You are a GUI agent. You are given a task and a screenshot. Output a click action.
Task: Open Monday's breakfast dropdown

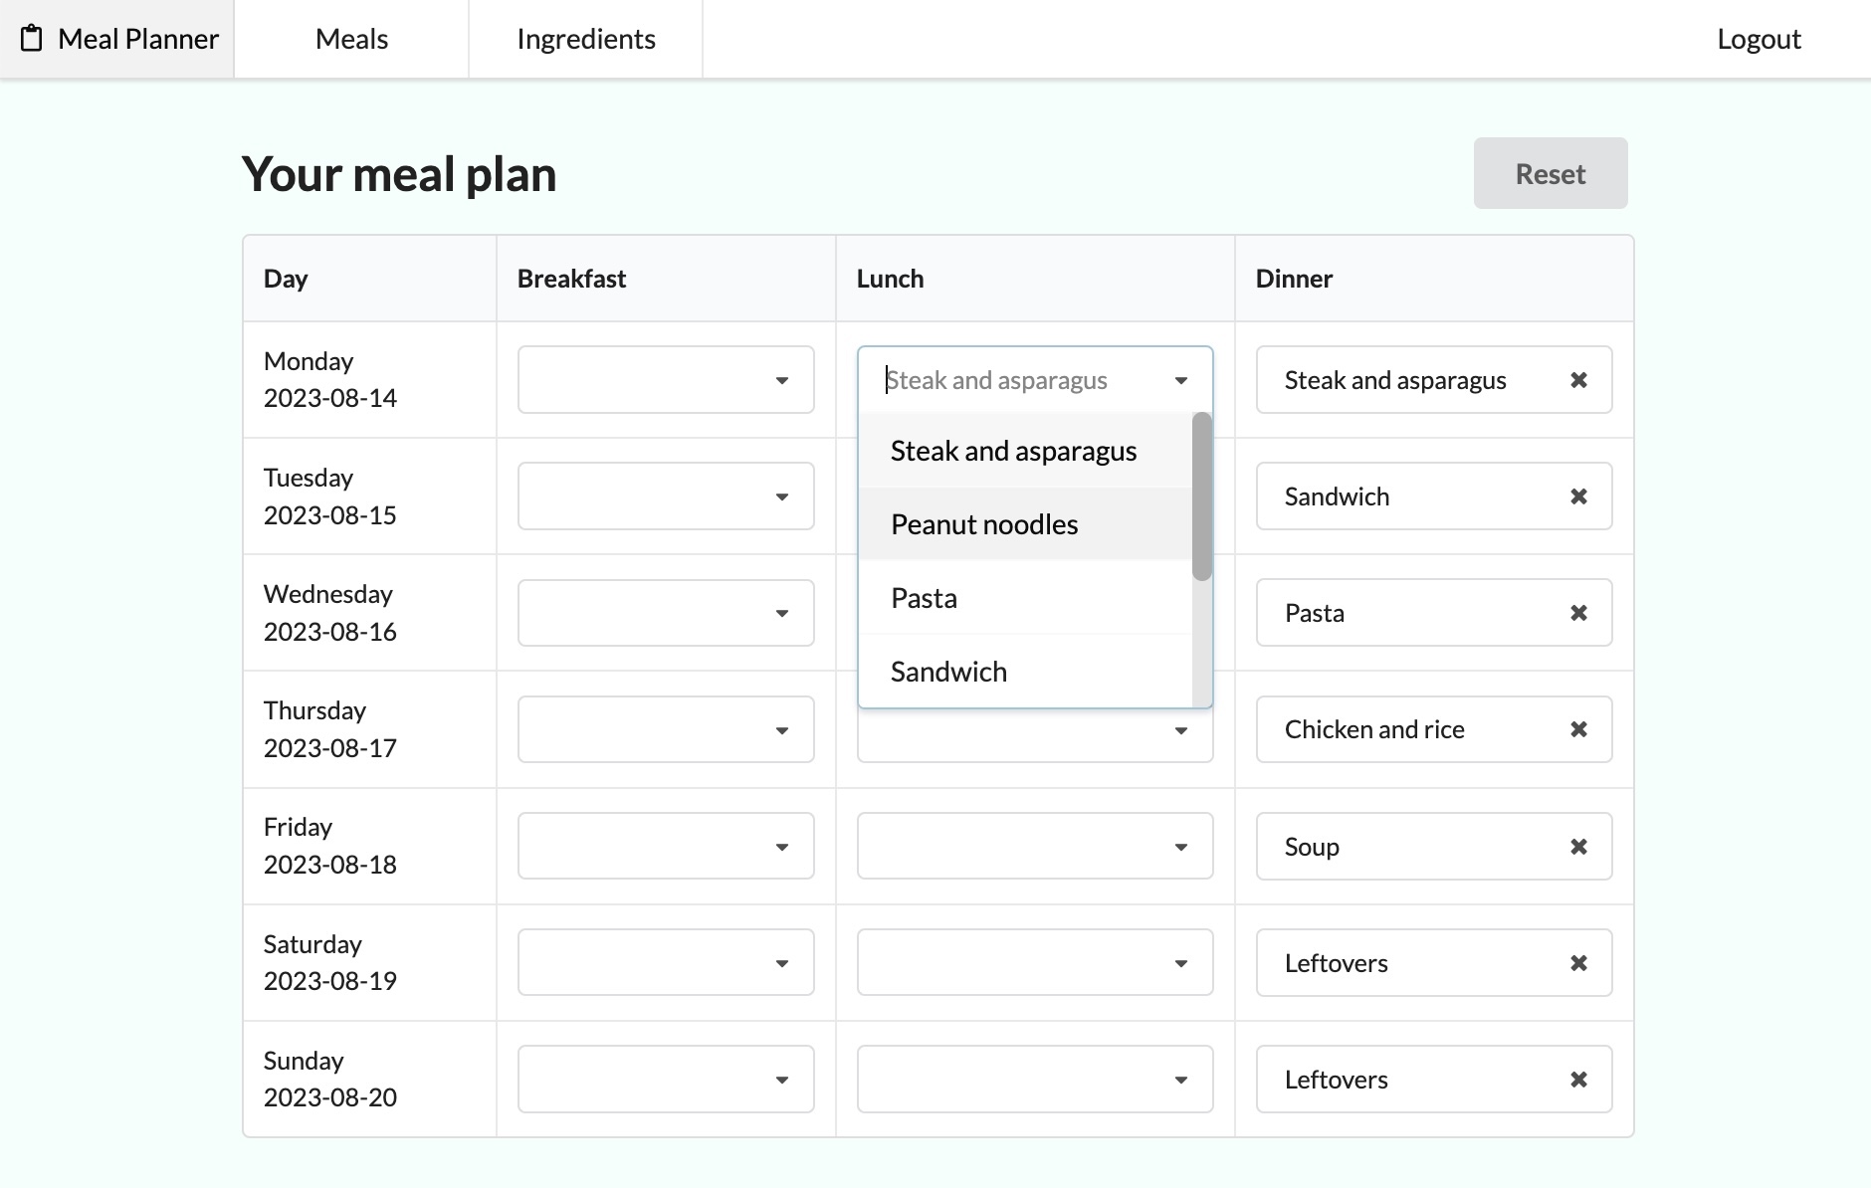[666, 380]
